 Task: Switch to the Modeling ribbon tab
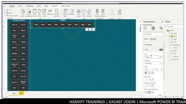pyautogui.click(x=30, y=6)
